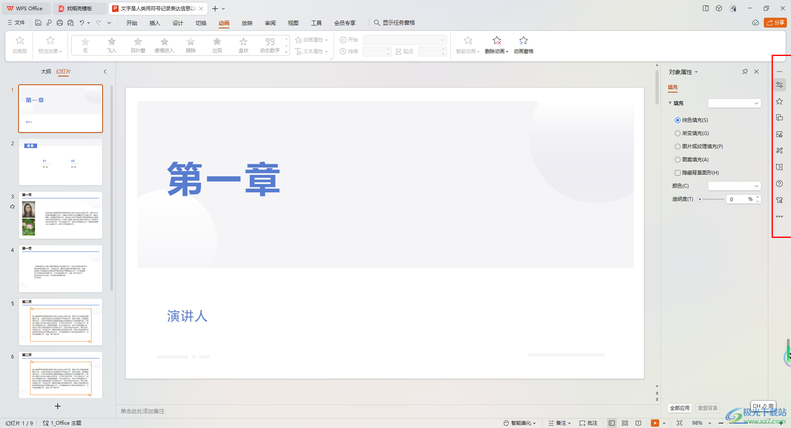Click 批注 comments button in status bar
Image resolution: width=791 pixels, height=428 pixels.
point(588,423)
